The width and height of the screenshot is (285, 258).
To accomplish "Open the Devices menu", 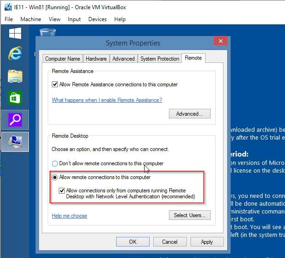I will click(97, 19).
